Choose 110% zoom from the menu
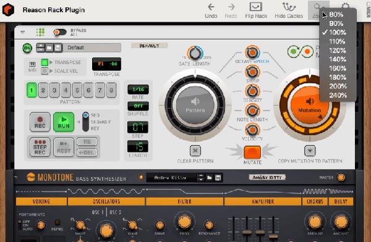371x242 pixels. pos(338,41)
